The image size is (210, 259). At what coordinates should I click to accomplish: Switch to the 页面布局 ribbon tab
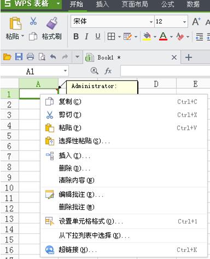tap(135, 4)
